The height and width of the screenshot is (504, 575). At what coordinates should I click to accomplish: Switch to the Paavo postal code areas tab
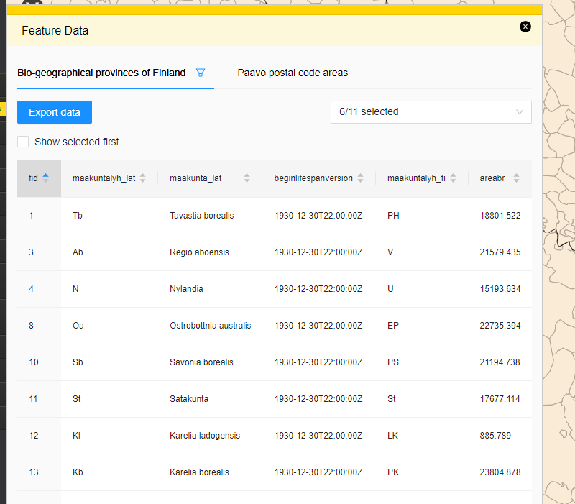293,73
